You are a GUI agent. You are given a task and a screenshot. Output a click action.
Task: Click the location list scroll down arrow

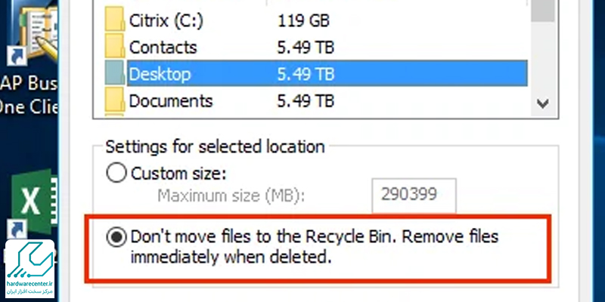543,103
